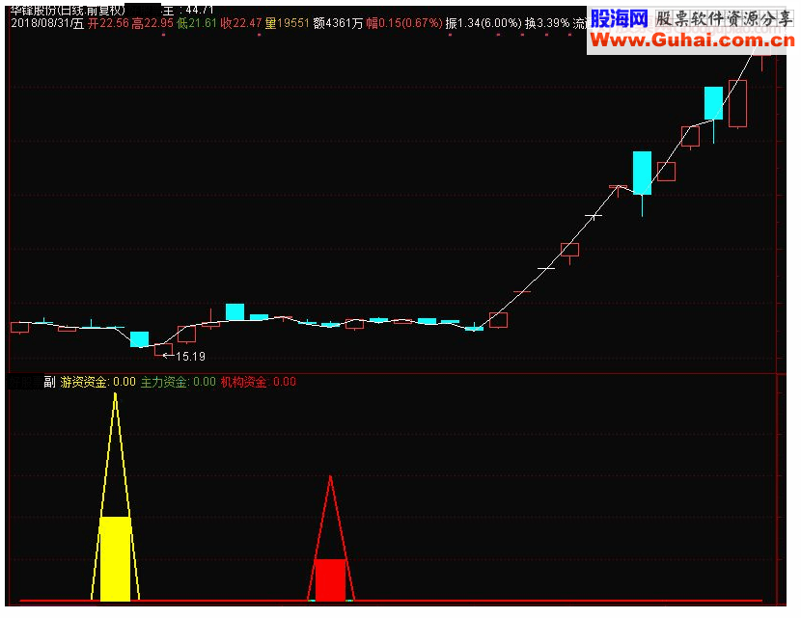This screenshot has height=618, width=801.
Task: Select the 机构资金: 0.00 indicator label
Action: pyautogui.click(x=259, y=382)
